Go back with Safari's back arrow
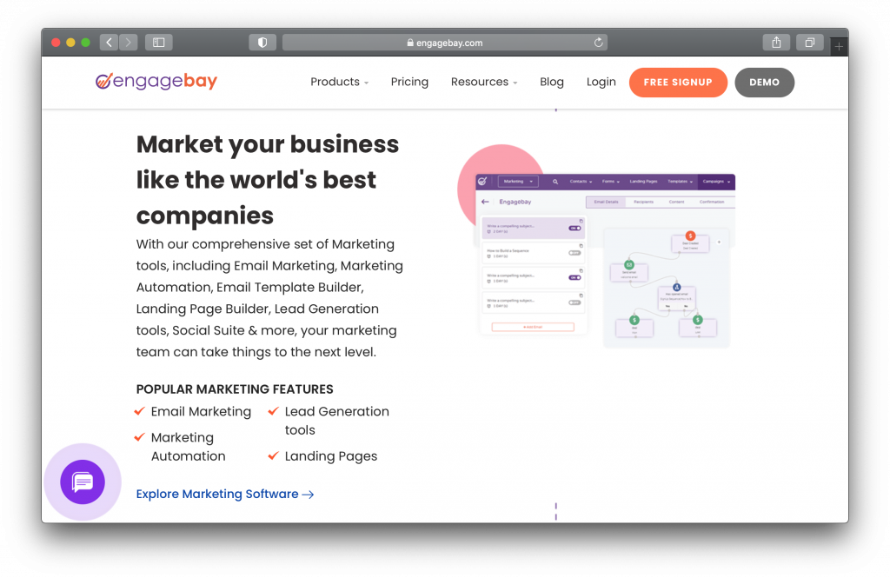Viewport: 890px width, 578px height. 109,43
